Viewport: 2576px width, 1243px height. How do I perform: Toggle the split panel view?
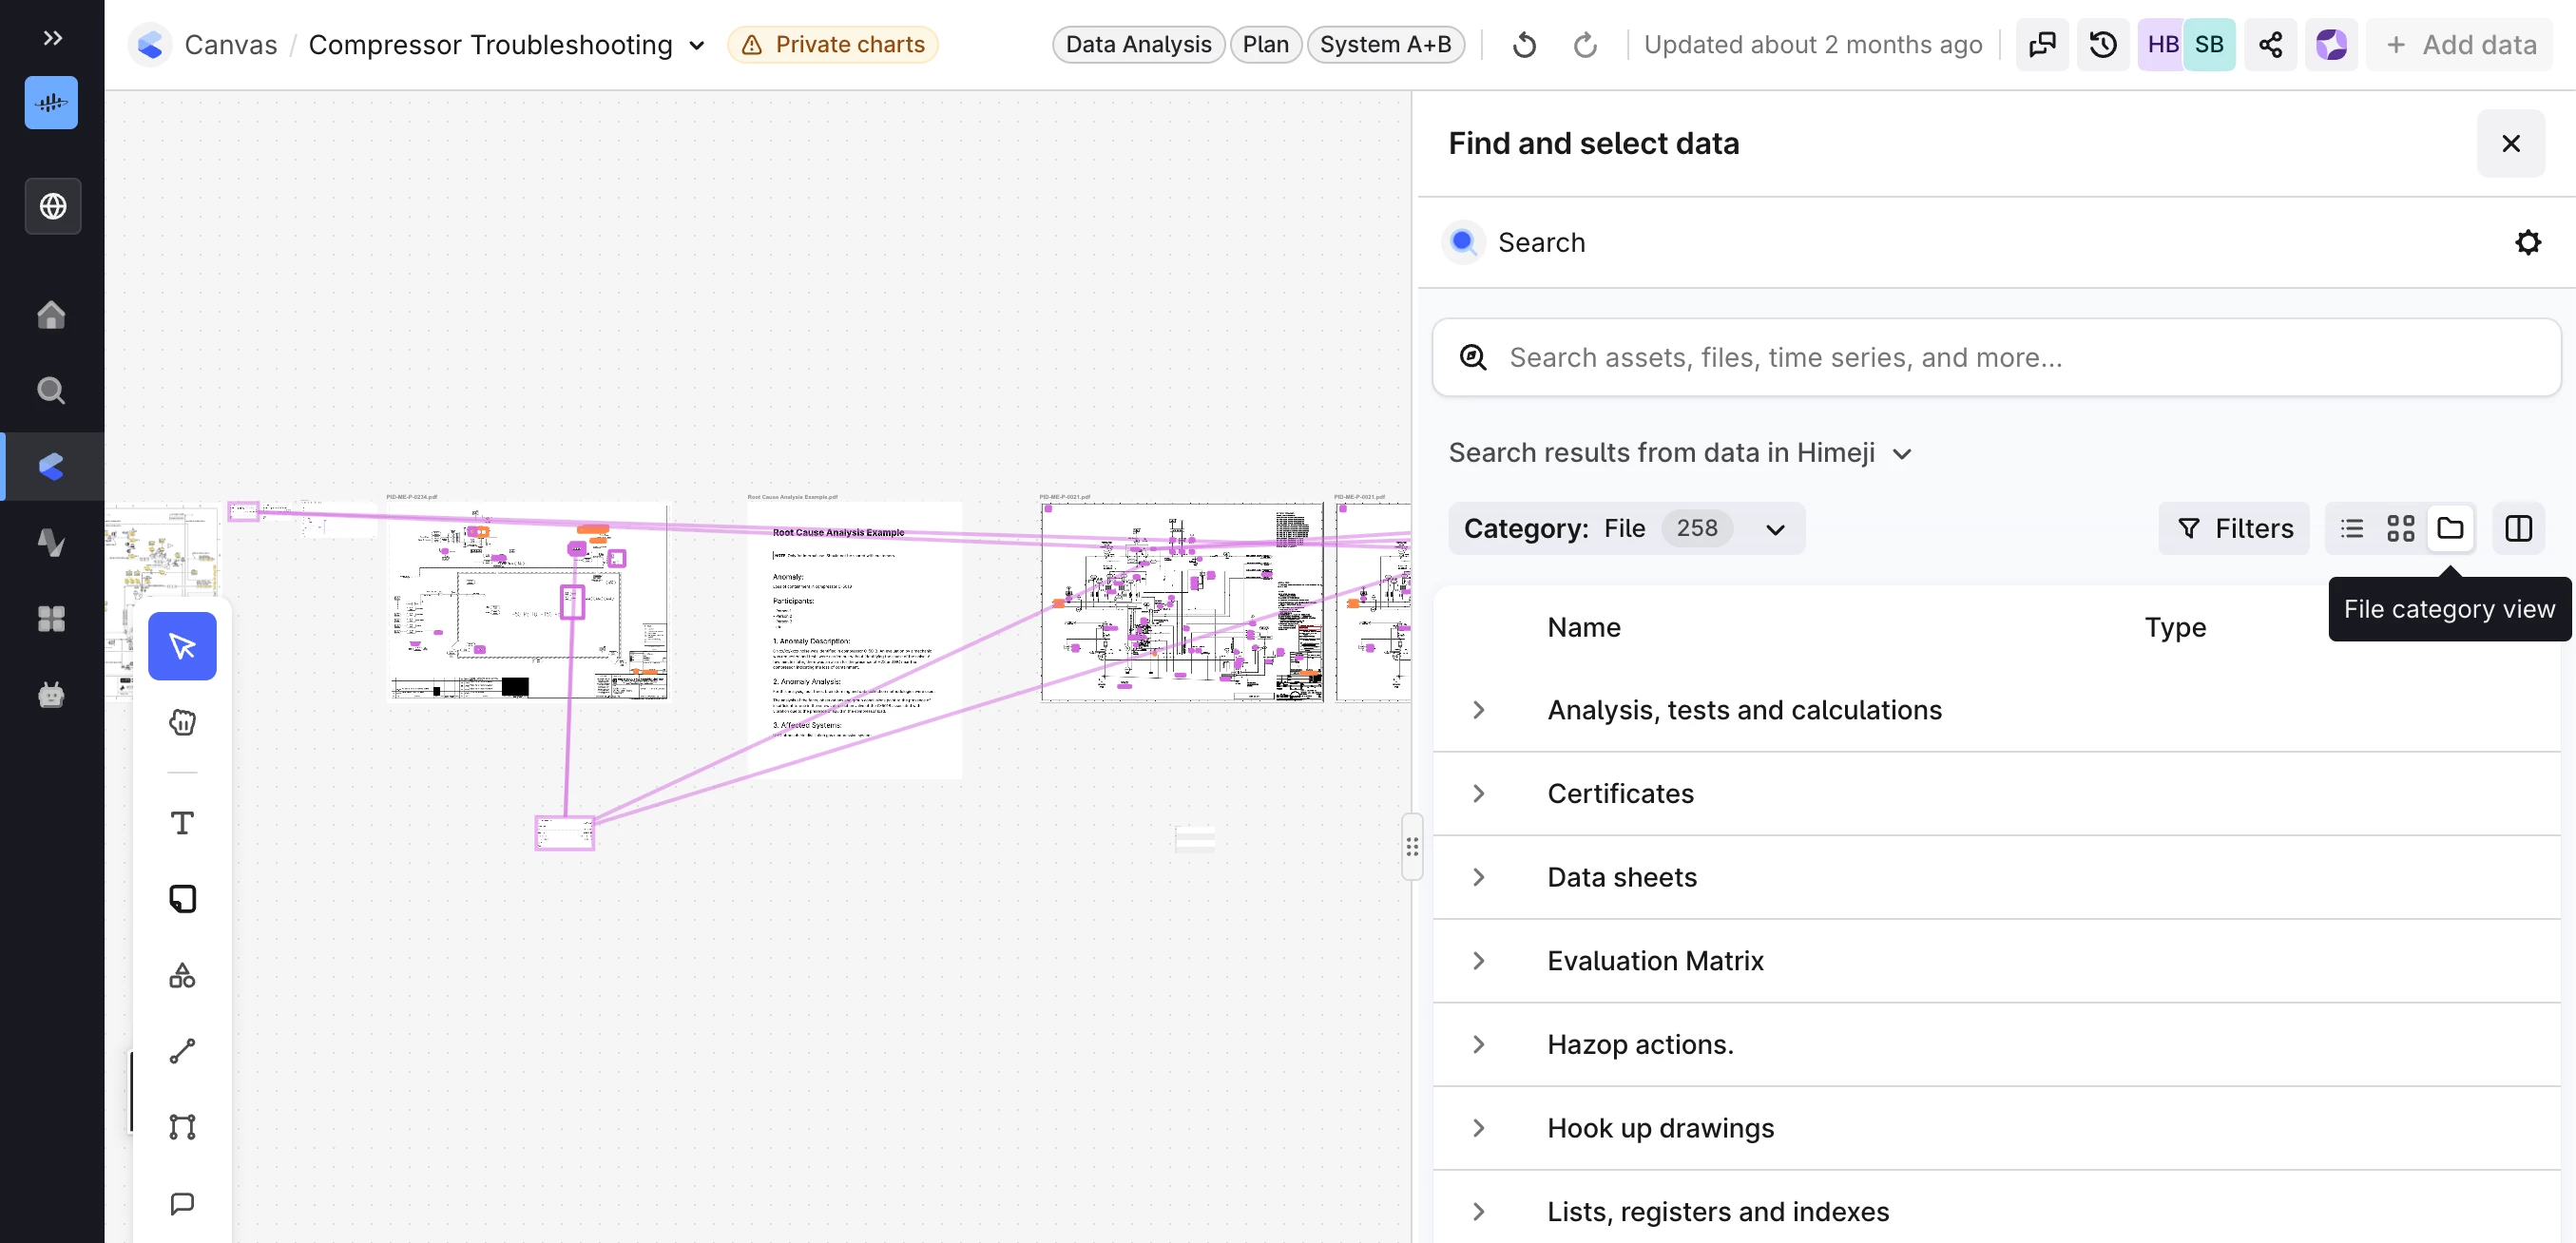tap(2518, 528)
